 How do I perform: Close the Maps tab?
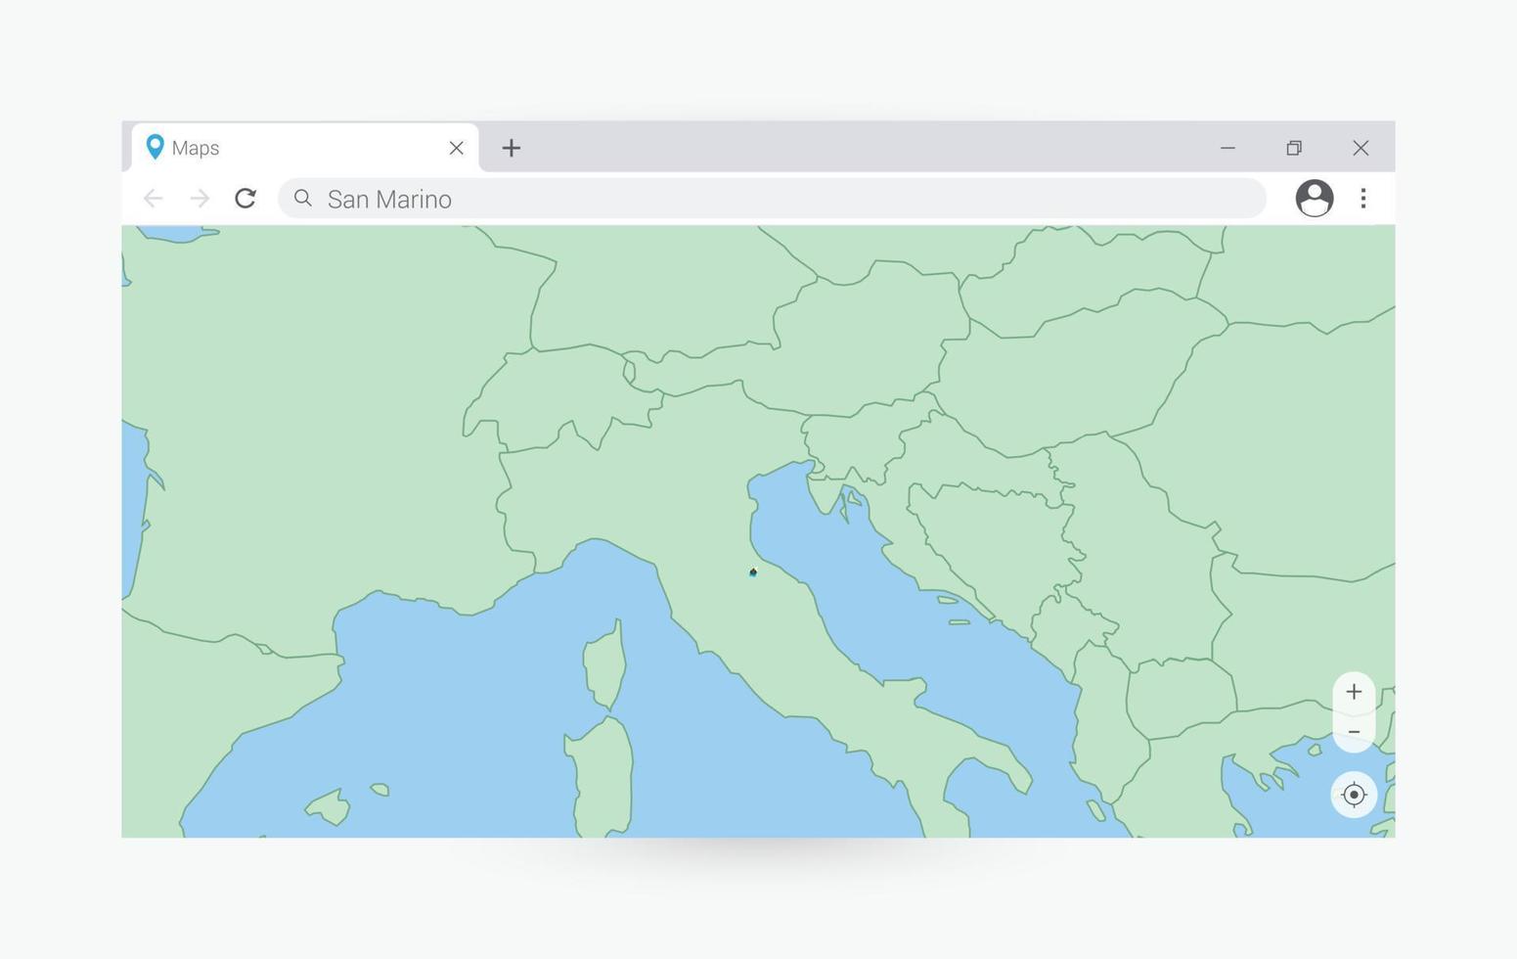tap(456, 148)
